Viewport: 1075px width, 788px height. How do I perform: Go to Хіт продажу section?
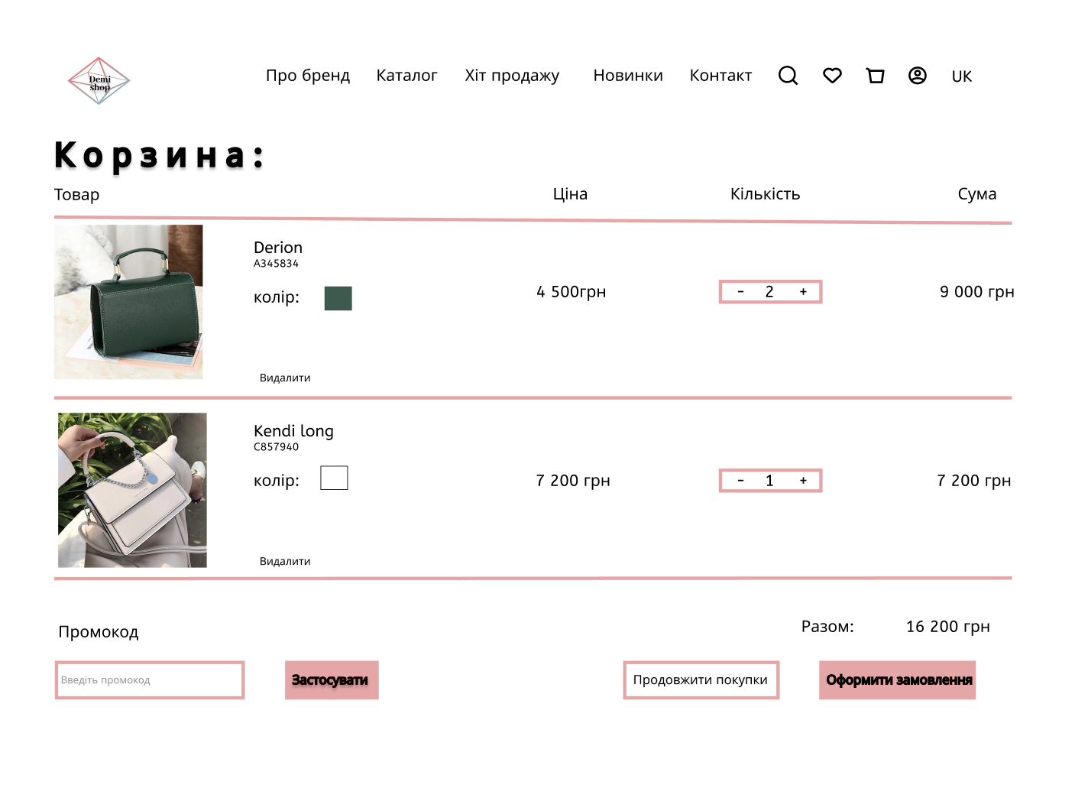click(x=512, y=76)
